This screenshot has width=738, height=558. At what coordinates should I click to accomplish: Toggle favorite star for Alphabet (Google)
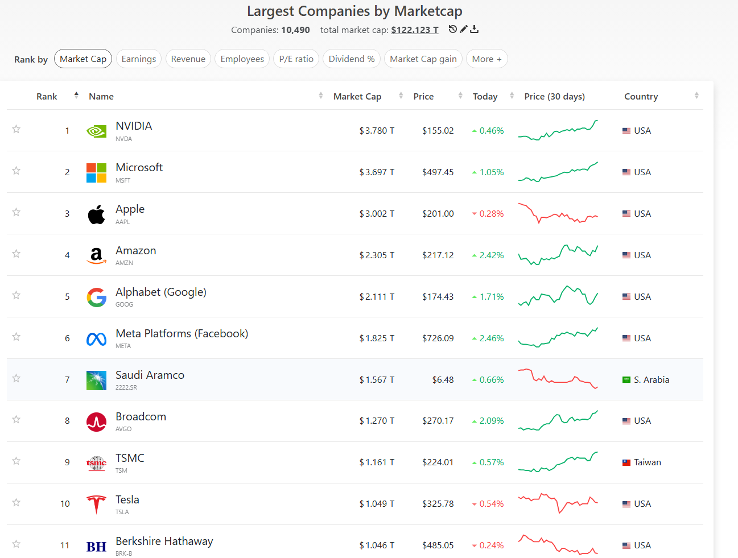point(17,295)
